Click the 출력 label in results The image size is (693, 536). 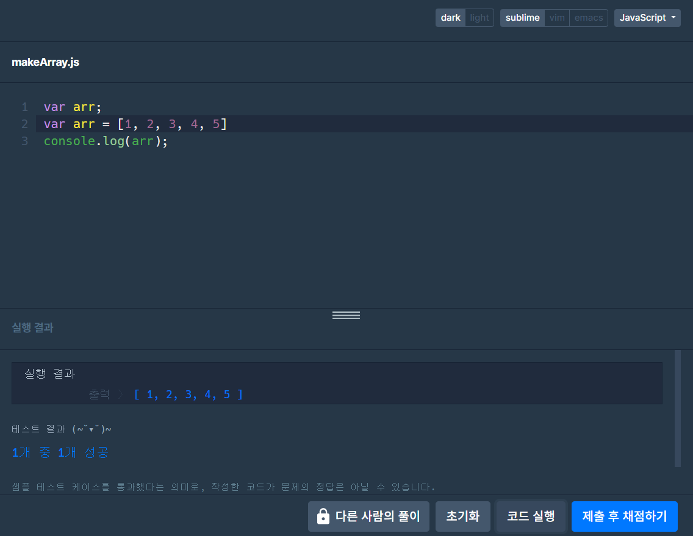99,394
